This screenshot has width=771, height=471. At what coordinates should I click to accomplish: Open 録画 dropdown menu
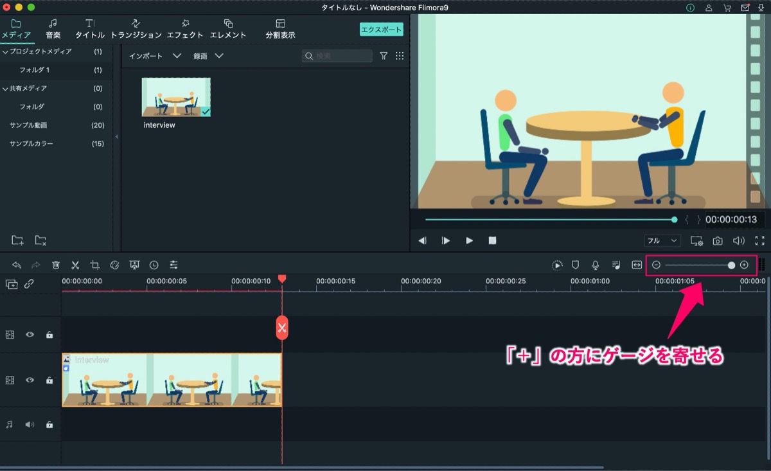208,56
